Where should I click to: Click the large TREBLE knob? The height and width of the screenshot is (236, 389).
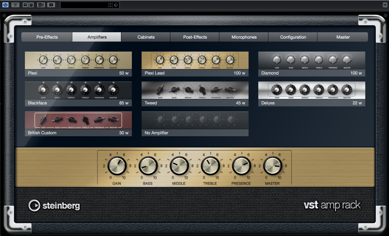click(x=210, y=166)
